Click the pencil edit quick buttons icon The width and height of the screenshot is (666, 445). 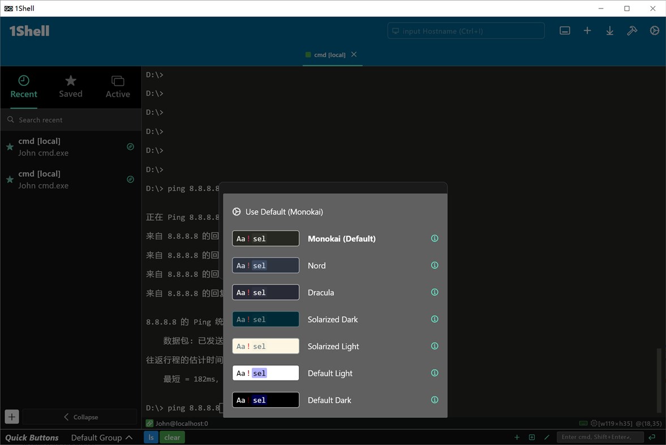point(547,437)
